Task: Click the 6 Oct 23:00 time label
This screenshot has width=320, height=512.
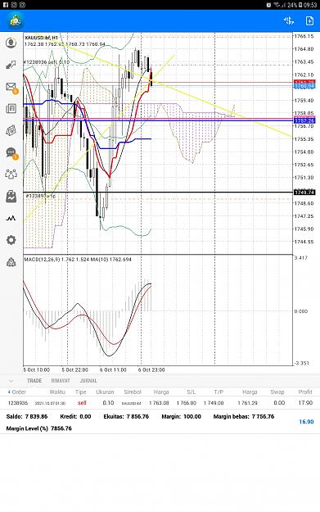Action: coord(151,370)
